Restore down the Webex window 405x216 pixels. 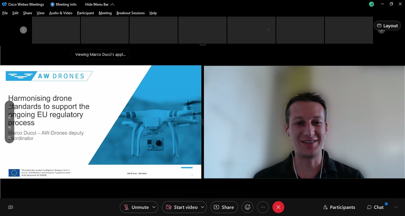[x=391, y=4]
